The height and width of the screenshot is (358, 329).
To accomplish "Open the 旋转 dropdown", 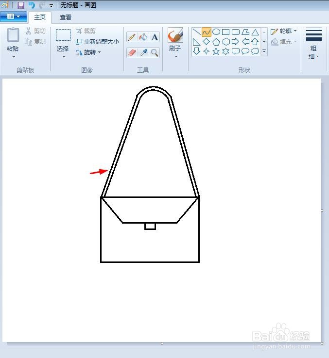I will click(89, 52).
